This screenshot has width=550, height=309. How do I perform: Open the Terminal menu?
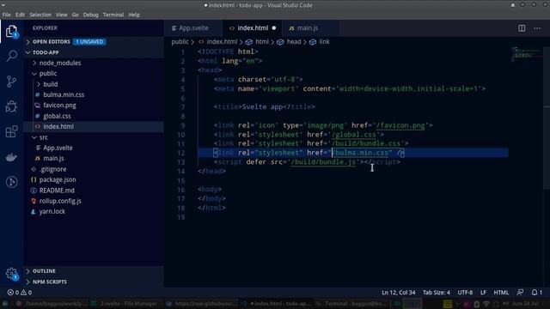[x=113, y=15]
